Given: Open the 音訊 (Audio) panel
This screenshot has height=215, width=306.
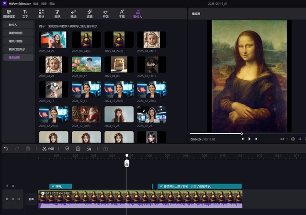Looking at the screenshot, I should point(57,13).
